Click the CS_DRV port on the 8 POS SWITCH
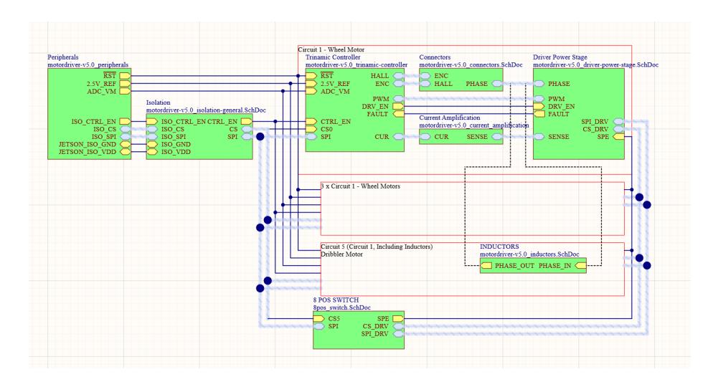This screenshot has width=713, height=382. pyautogui.click(x=398, y=326)
